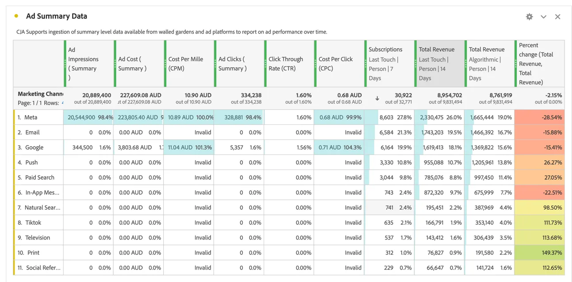The width and height of the screenshot is (572, 282).
Task: Click Meta's -28.54% percent change cell
Action: pos(539,117)
